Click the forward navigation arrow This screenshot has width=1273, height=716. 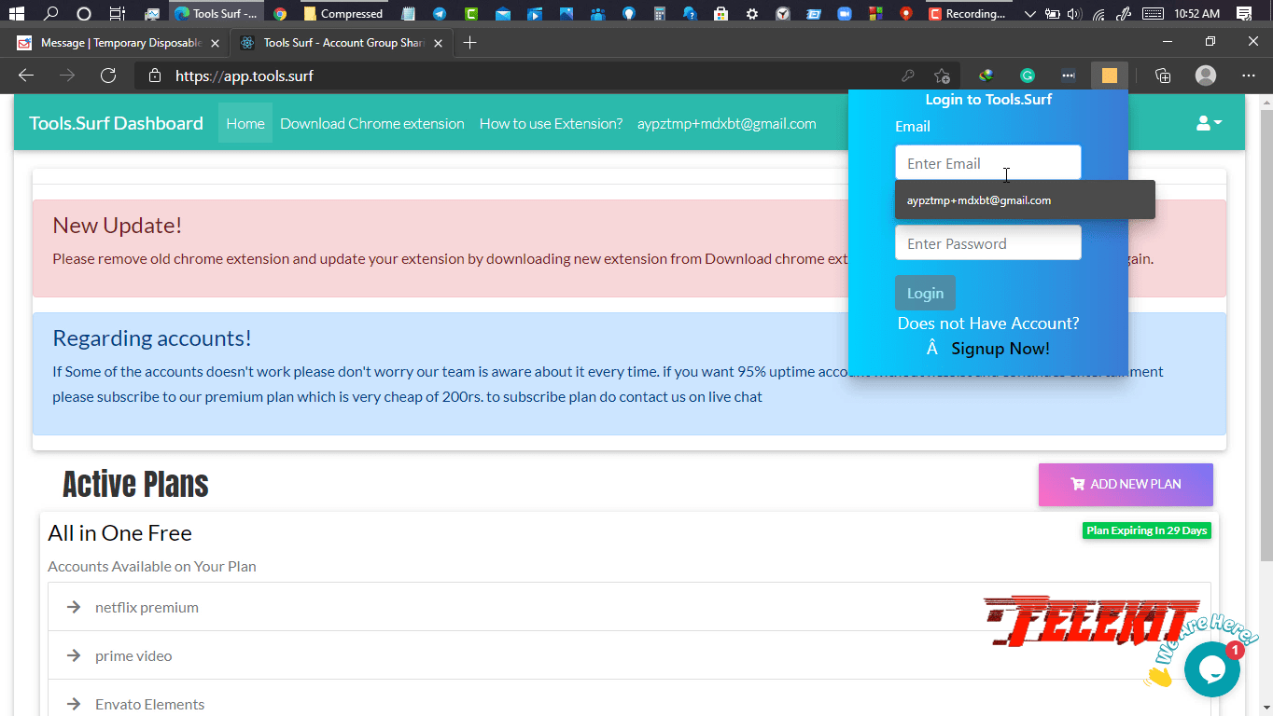(67, 76)
